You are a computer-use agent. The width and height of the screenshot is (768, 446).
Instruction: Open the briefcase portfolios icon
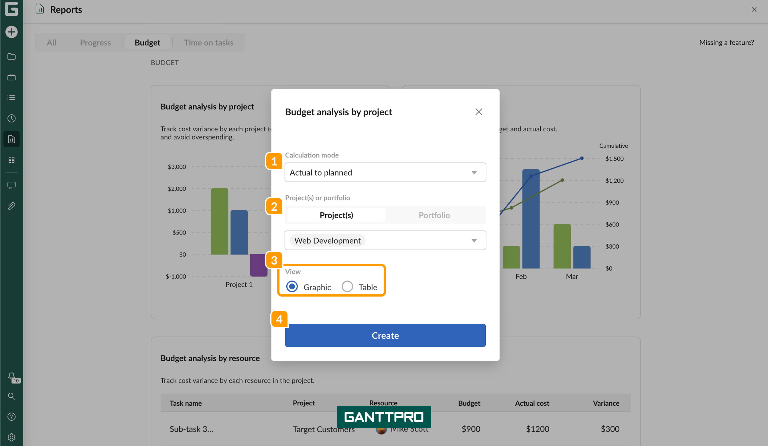(11, 77)
